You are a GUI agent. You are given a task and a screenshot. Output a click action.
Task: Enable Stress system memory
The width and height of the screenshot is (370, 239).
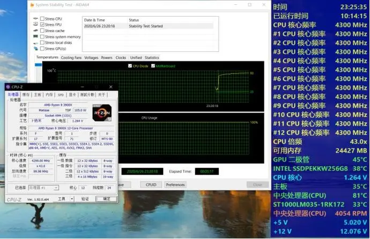(x=42, y=36)
